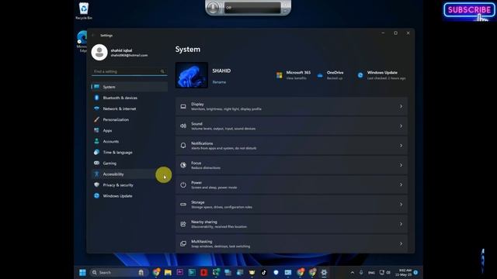
Task: Expand the Notifications row chevron
Action: 401,146
